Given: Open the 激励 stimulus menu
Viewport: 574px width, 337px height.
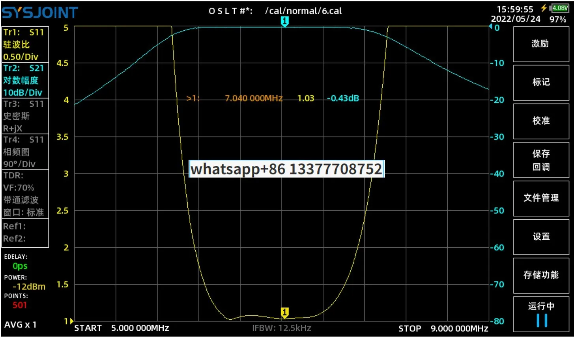Looking at the screenshot, I should pos(541,43).
